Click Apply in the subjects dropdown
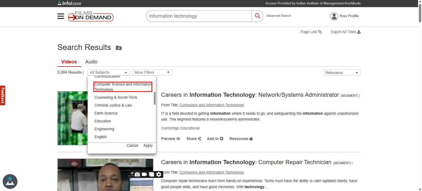 pyautogui.click(x=148, y=145)
